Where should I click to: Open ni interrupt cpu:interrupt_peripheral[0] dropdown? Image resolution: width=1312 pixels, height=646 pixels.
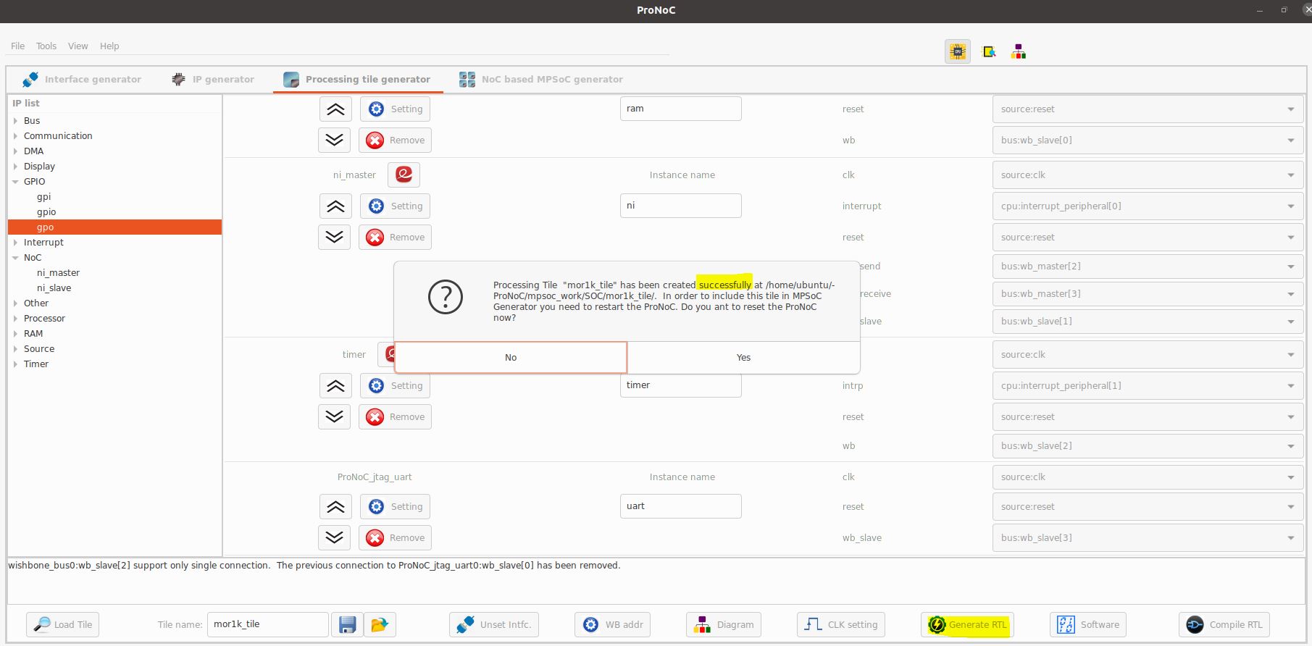1148,206
